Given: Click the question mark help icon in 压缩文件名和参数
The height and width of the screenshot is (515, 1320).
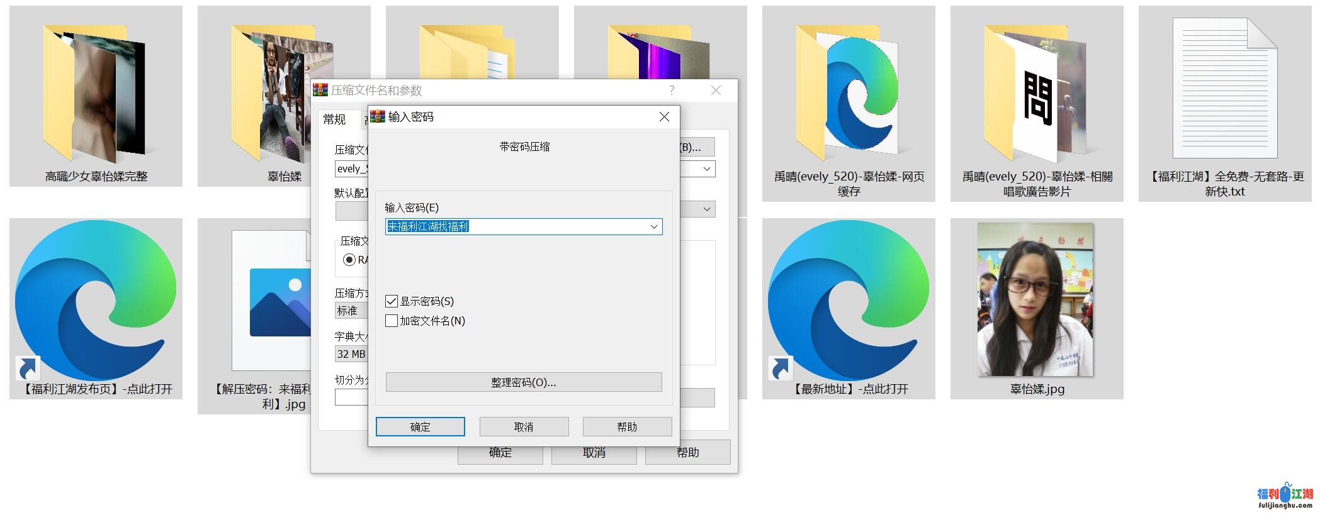Looking at the screenshot, I should coord(672,91).
